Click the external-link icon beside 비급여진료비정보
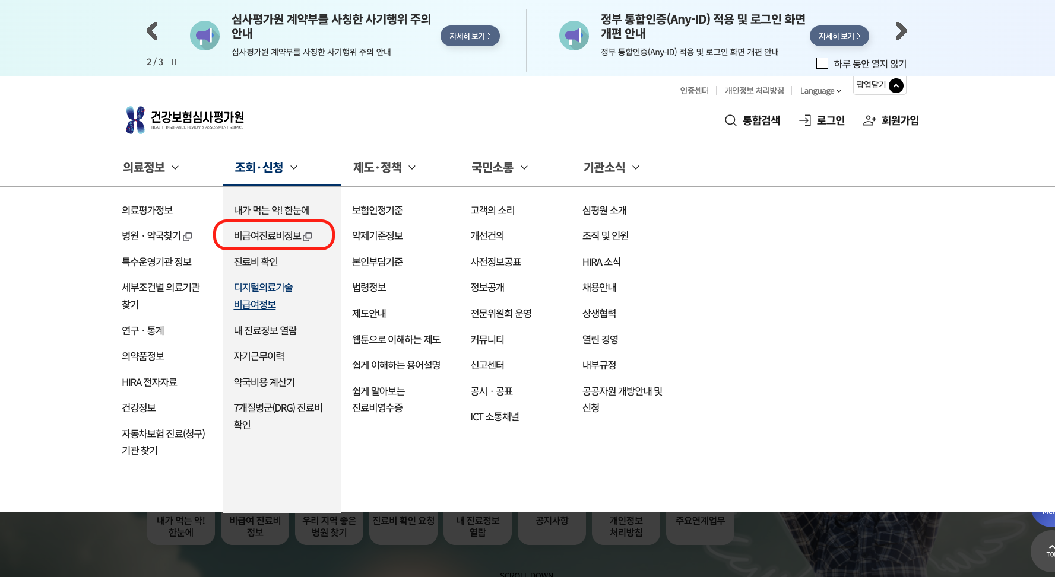Screen dimensions: 1055x577 [307, 237]
